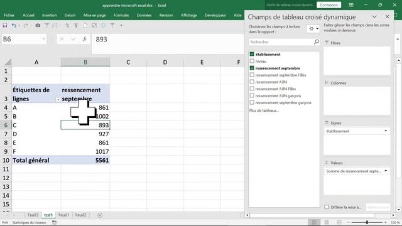The width and height of the screenshot is (402, 226).
Task: Close the pivot table fields pane
Action: (387, 17)
